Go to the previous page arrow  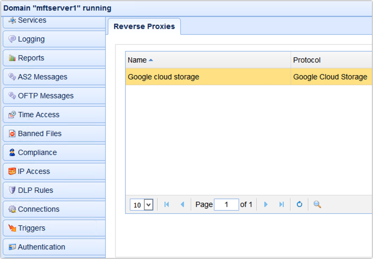pos(182,204)
